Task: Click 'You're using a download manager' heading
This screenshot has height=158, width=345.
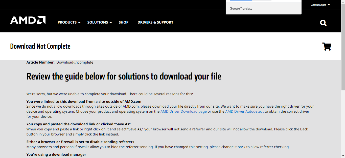Action: 56,154
